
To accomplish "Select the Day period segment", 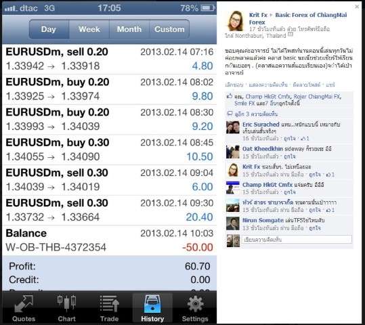I will pos(49,29).
